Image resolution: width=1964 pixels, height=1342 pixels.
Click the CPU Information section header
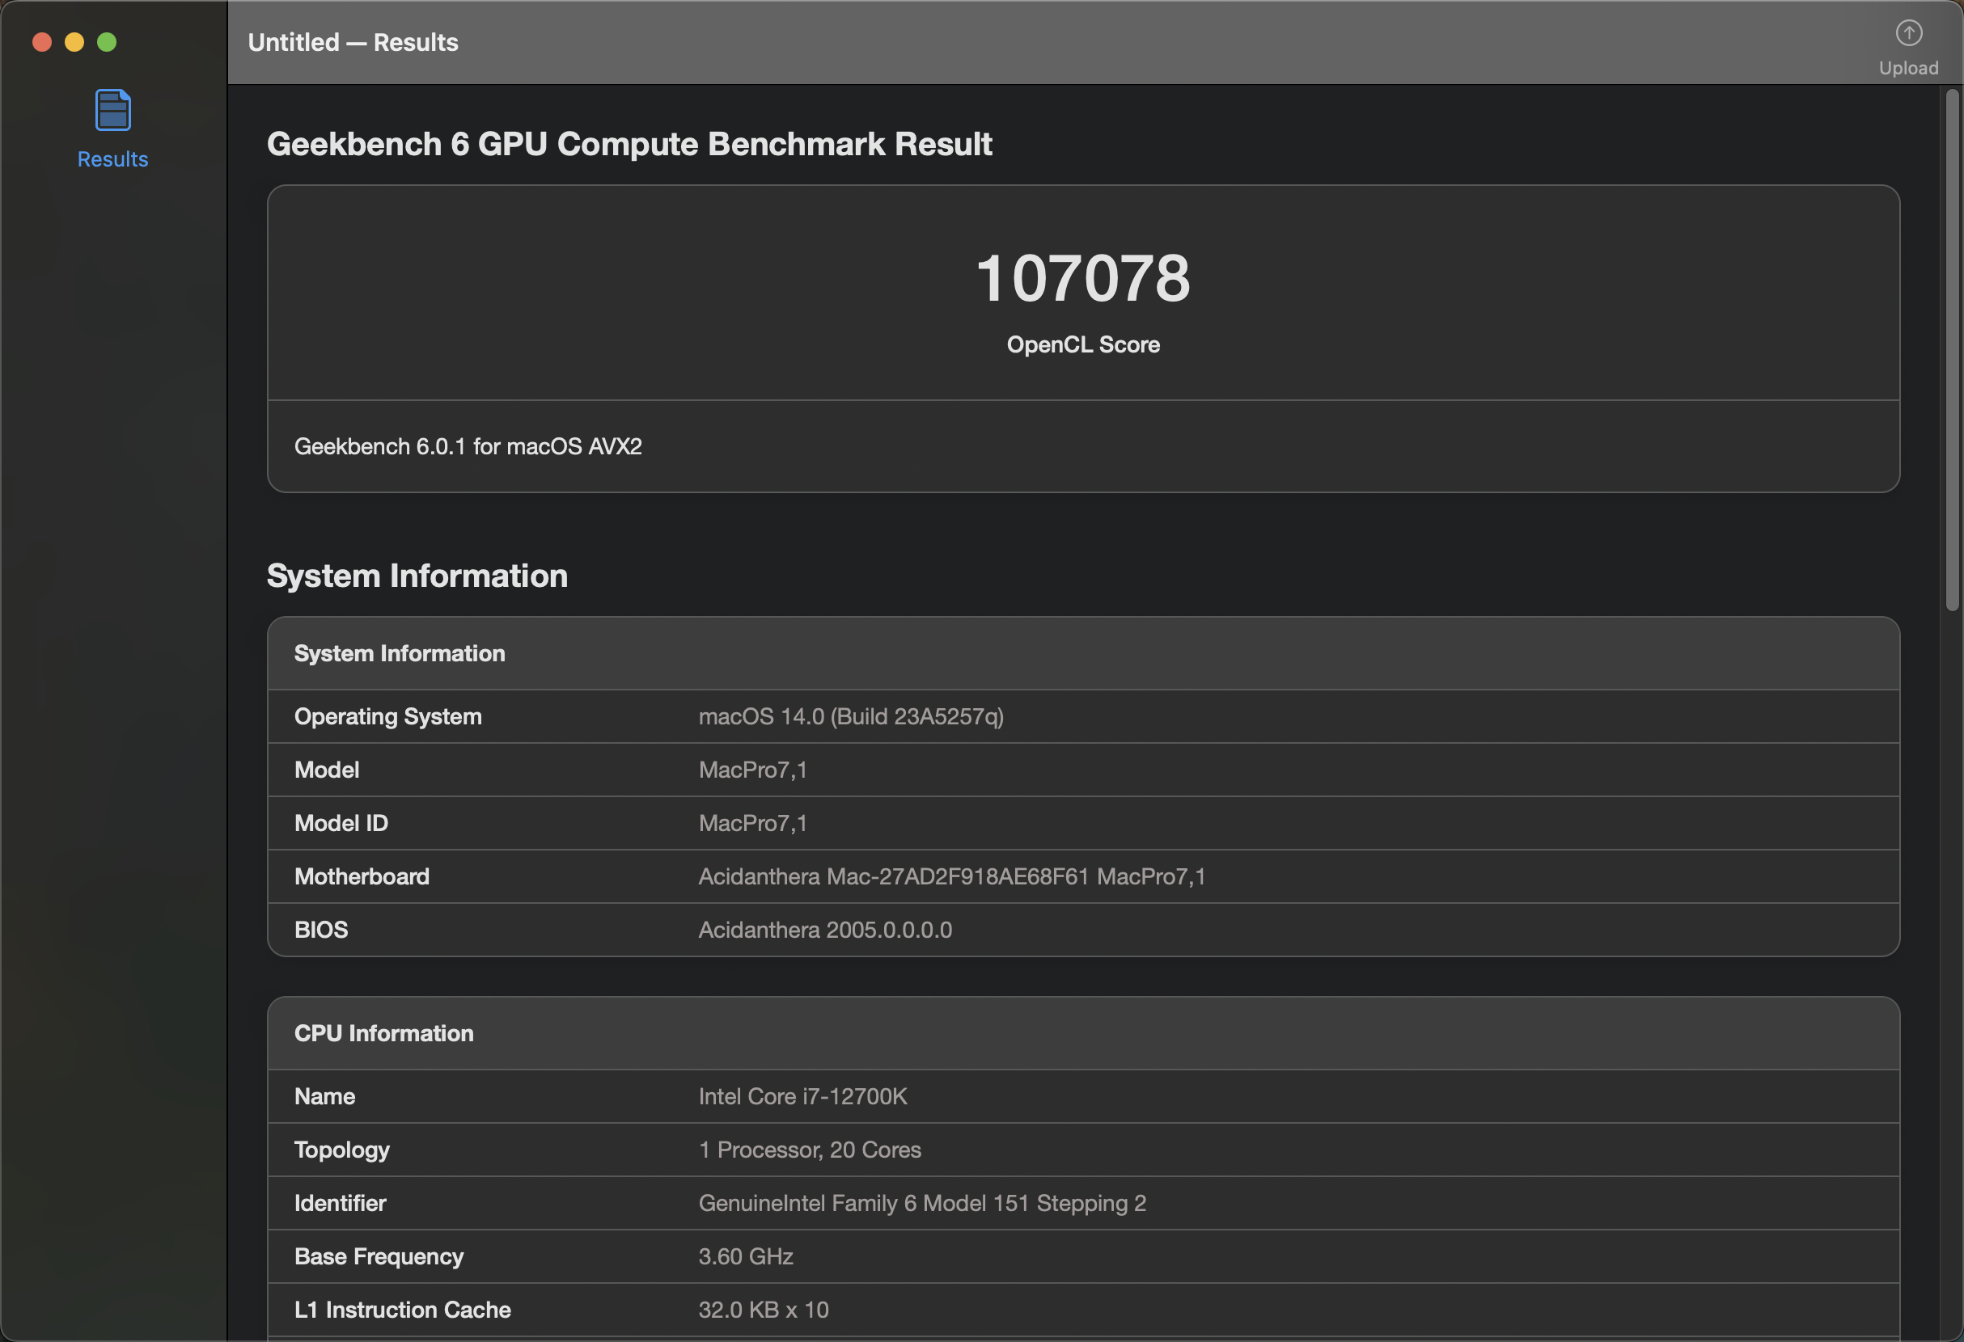(383, 1033)
